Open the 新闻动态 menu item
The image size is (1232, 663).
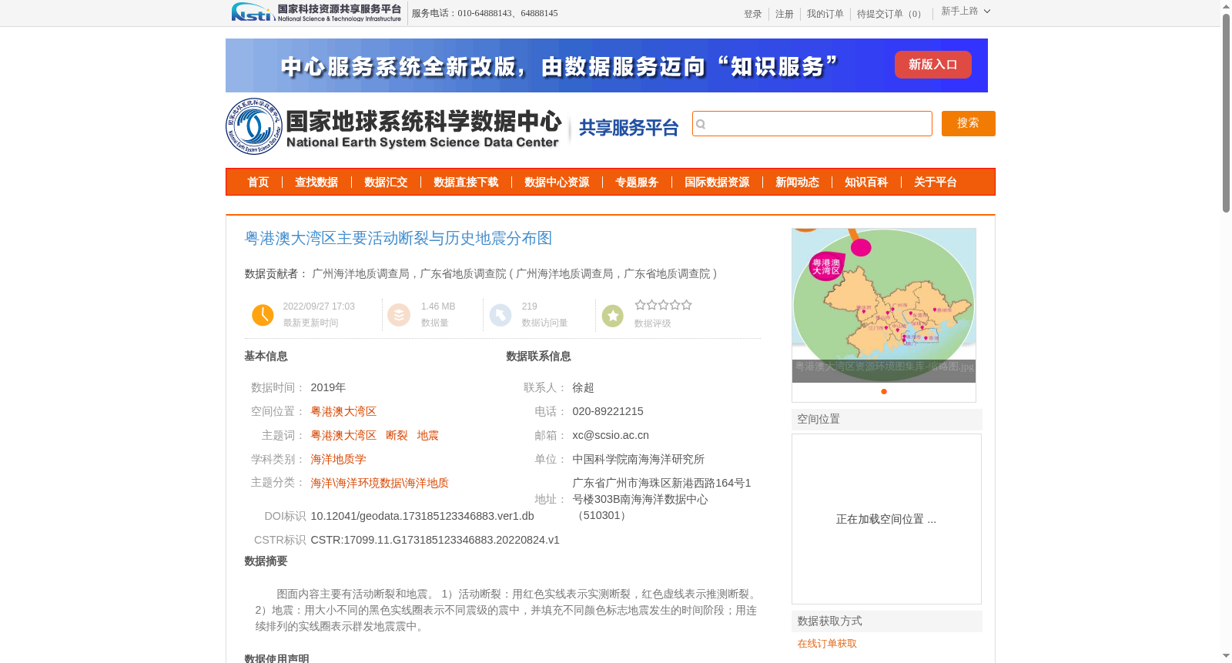pos(797,182)
